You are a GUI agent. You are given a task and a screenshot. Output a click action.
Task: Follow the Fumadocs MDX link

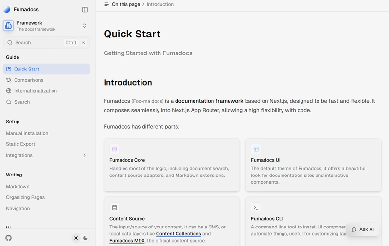pyautogui.click(x=127, y=241)
